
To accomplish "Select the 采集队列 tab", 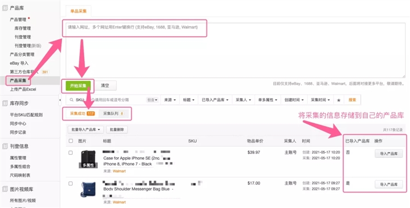I will pos(113,114).
